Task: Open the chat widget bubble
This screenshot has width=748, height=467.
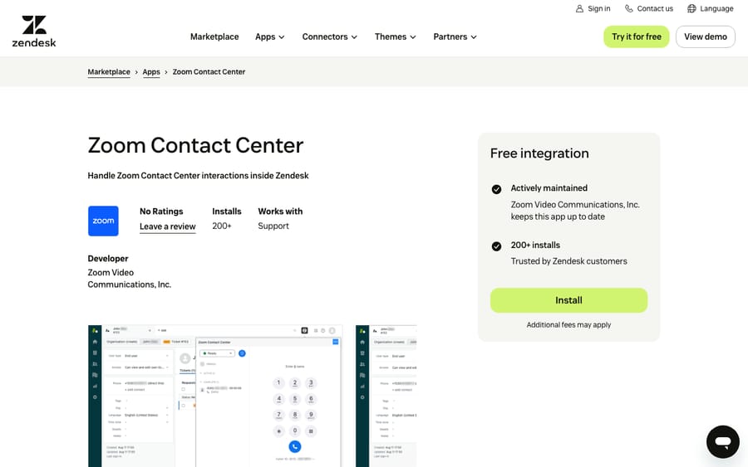Action: pyautogui.click(x=723, y=442)
